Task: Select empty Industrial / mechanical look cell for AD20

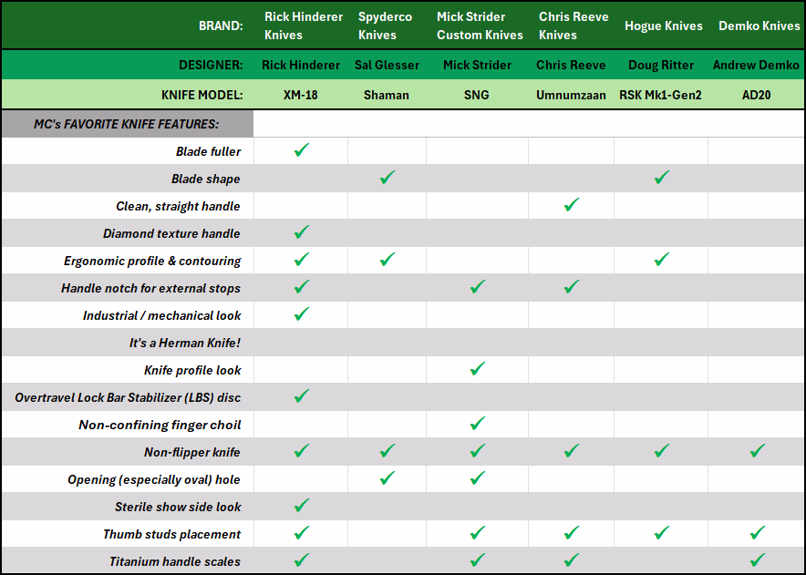Action: [x=757, y=315]
